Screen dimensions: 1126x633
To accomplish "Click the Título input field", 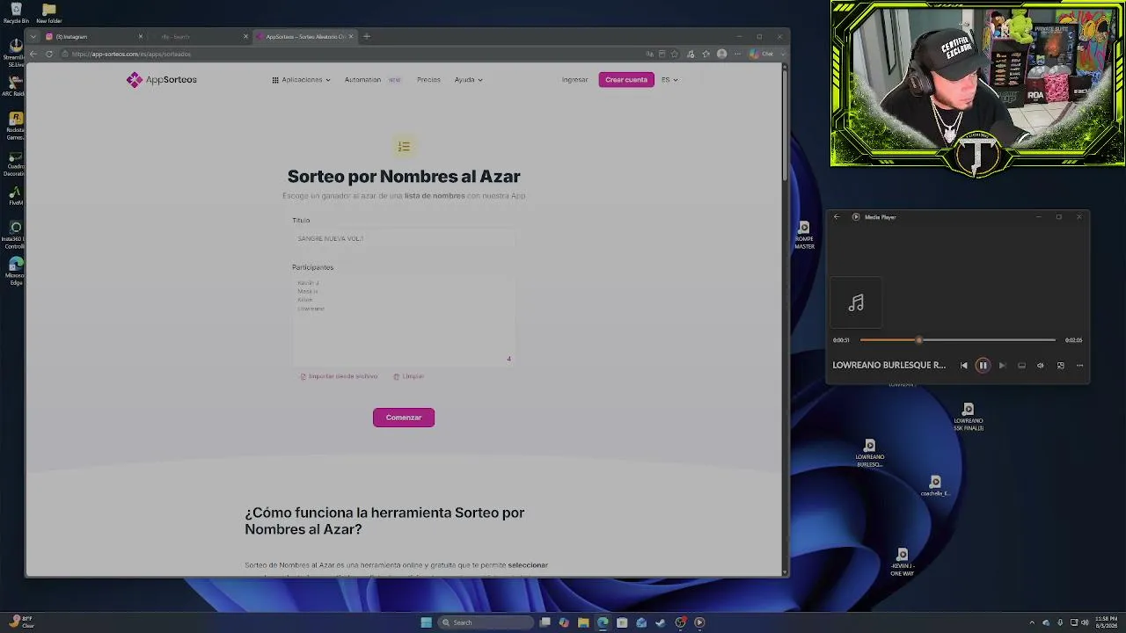I will tap(404, 239).
